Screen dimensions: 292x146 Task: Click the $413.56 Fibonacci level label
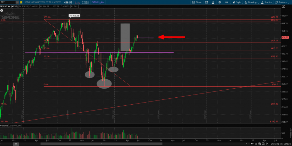click(x=274, y=48)
